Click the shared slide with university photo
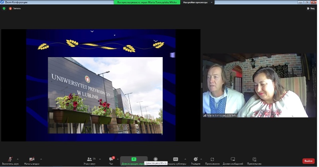This screenshot has height=167, width=319. click(x=101, y=85)
